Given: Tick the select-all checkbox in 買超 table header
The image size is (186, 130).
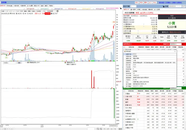Looking at the screenshot, I should point(124,47).
